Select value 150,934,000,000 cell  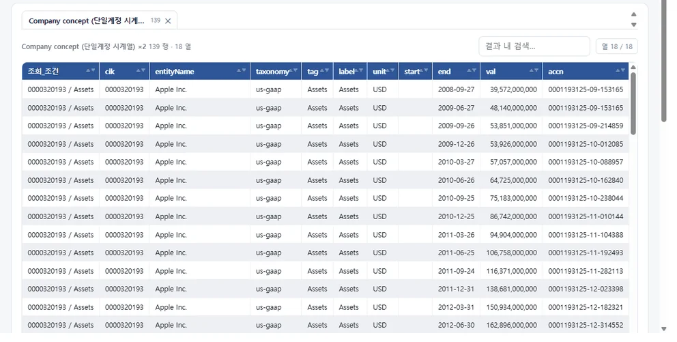511,307
